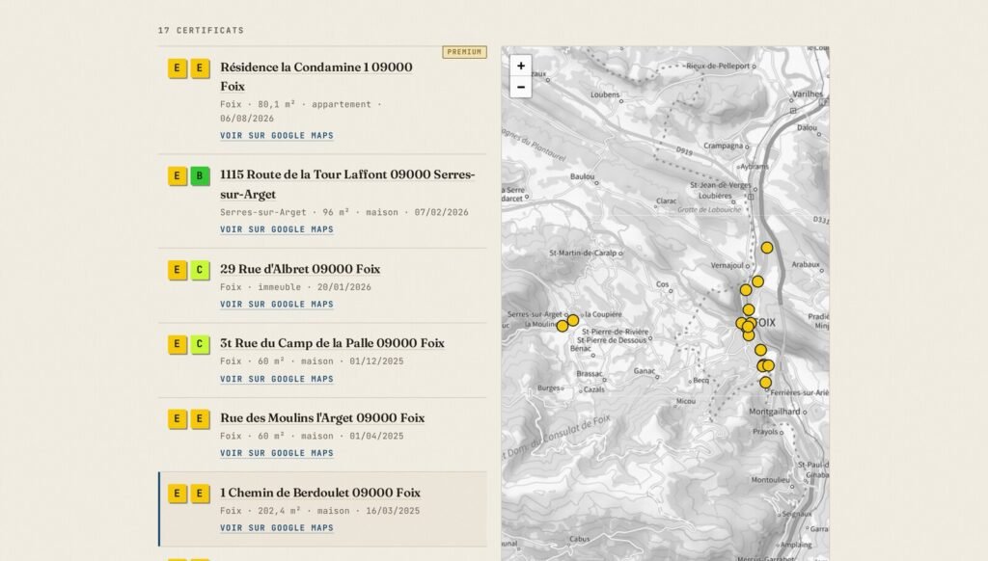Viewport: 988px width, 561px height.
Task: Click the Foix 202,4 m² maison details line
Action: tap(319, 511)
